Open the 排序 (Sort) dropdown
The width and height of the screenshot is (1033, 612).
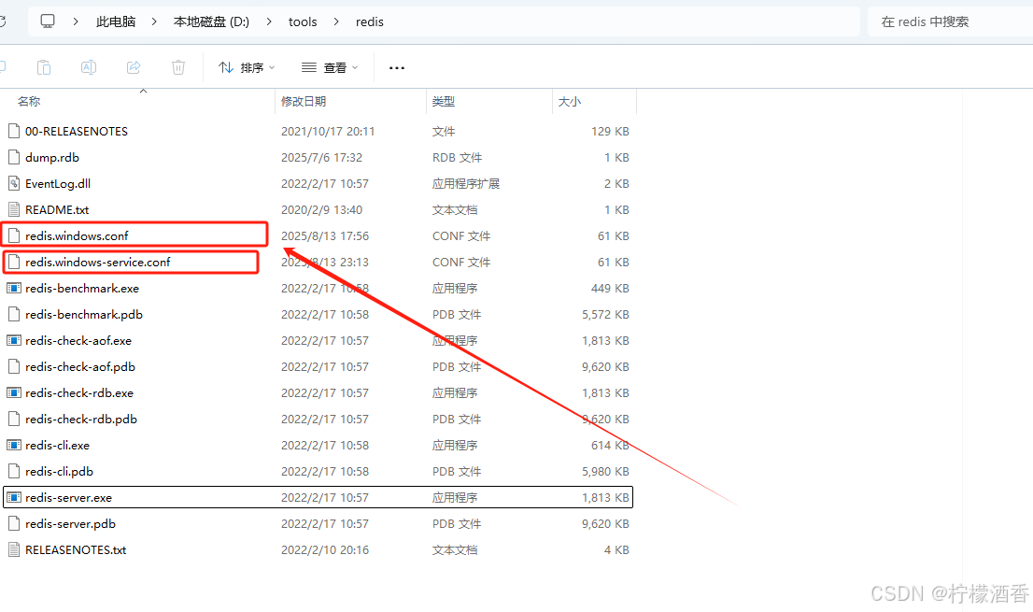245,66
